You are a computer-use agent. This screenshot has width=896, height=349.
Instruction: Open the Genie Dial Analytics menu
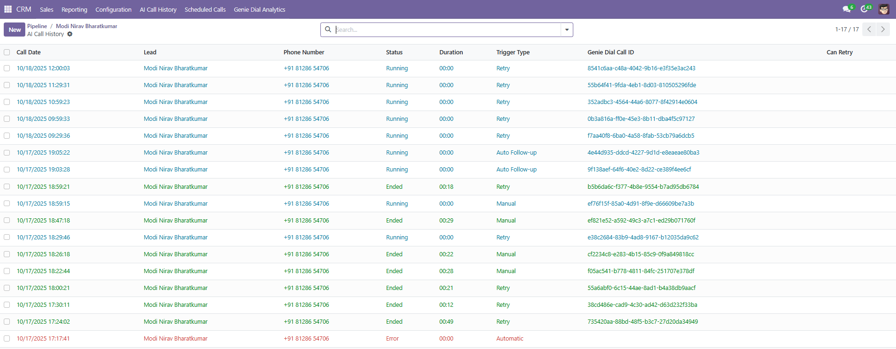pyautogui.click(x=259, y=9)
